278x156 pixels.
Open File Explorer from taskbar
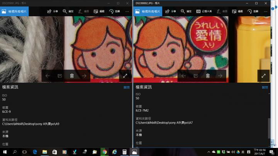click(x=45, y=152)
